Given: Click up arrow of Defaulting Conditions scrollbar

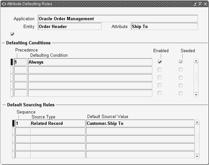Looking at the screenshot, I should [x=196, y=61].
